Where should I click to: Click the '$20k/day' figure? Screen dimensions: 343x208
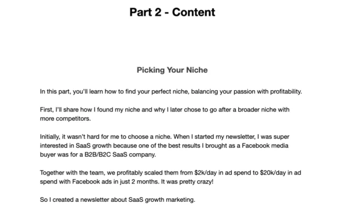point(273,173)
